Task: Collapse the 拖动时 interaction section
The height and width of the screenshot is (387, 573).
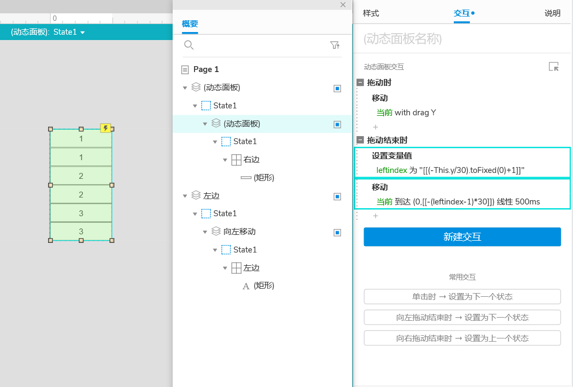Action: (x=360, y=82)
